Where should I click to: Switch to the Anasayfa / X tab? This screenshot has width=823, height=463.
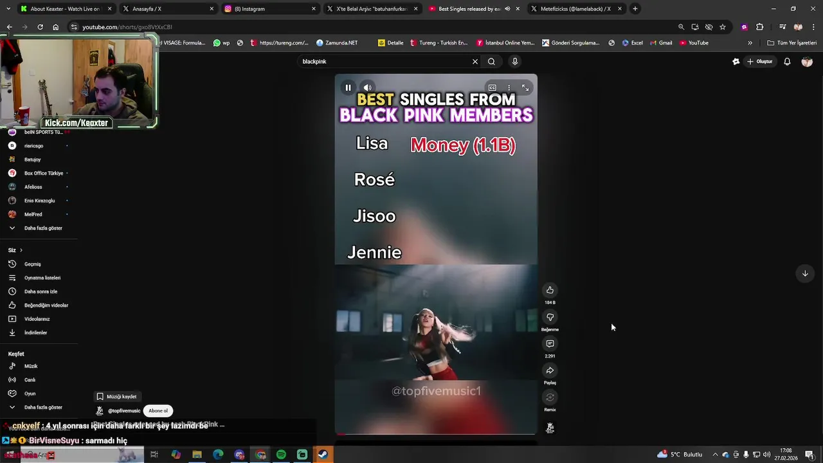168,9
